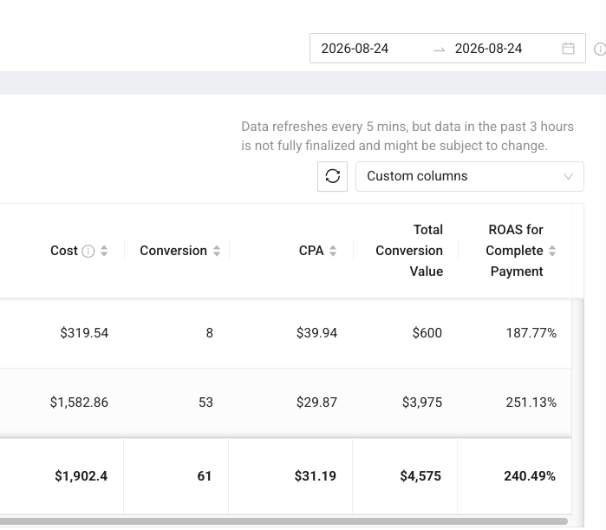
Task: Click the conversion value 53 cell
Action: [x=205, y=402]
